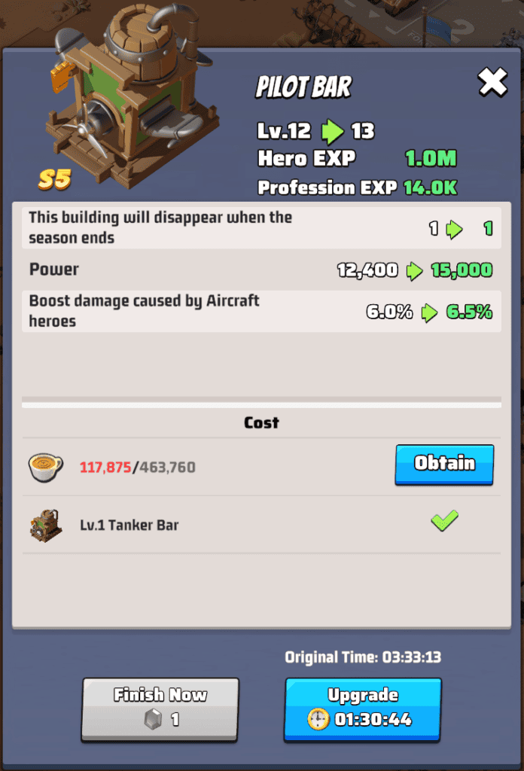
Task: Click the green arrow in Power row
Action: click(x=414, y=270)
